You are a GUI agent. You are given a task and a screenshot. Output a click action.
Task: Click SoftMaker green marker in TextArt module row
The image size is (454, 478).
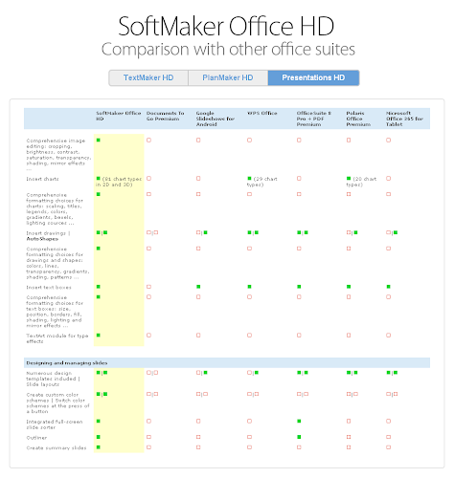click(99, 336)
